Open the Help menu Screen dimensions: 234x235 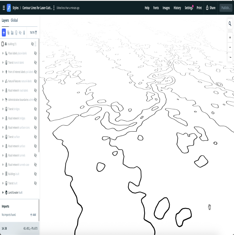[147, 8]
